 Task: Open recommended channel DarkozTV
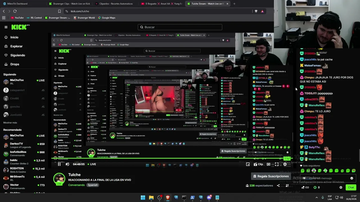[x=24, y=145]
